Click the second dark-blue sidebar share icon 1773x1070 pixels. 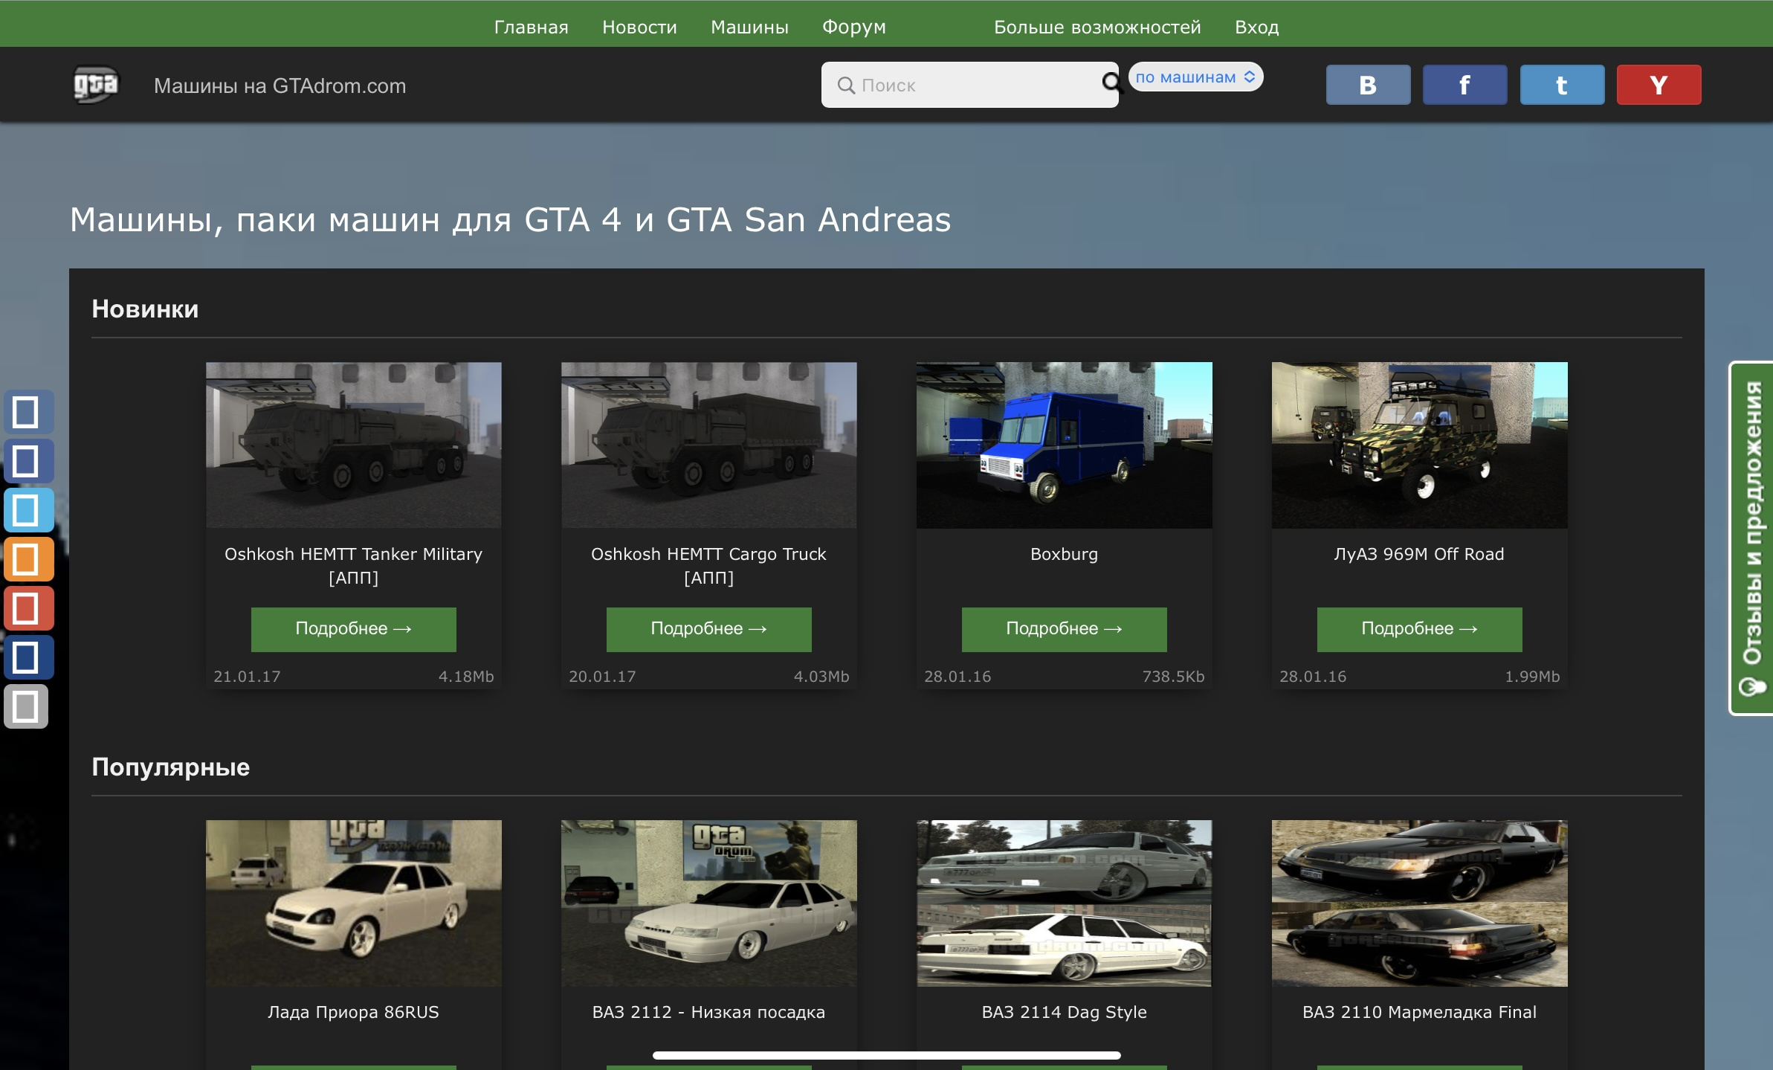[29, 460]
